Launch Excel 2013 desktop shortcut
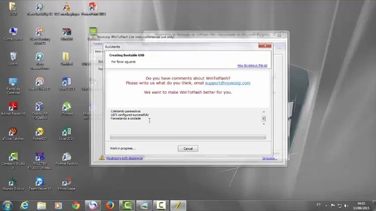 pyautogui.click(x=66, y=134)
